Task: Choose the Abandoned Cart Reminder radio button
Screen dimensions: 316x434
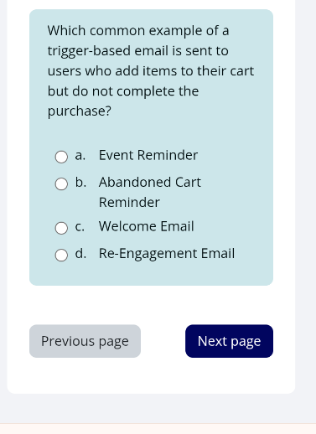Action: point(61,184)
